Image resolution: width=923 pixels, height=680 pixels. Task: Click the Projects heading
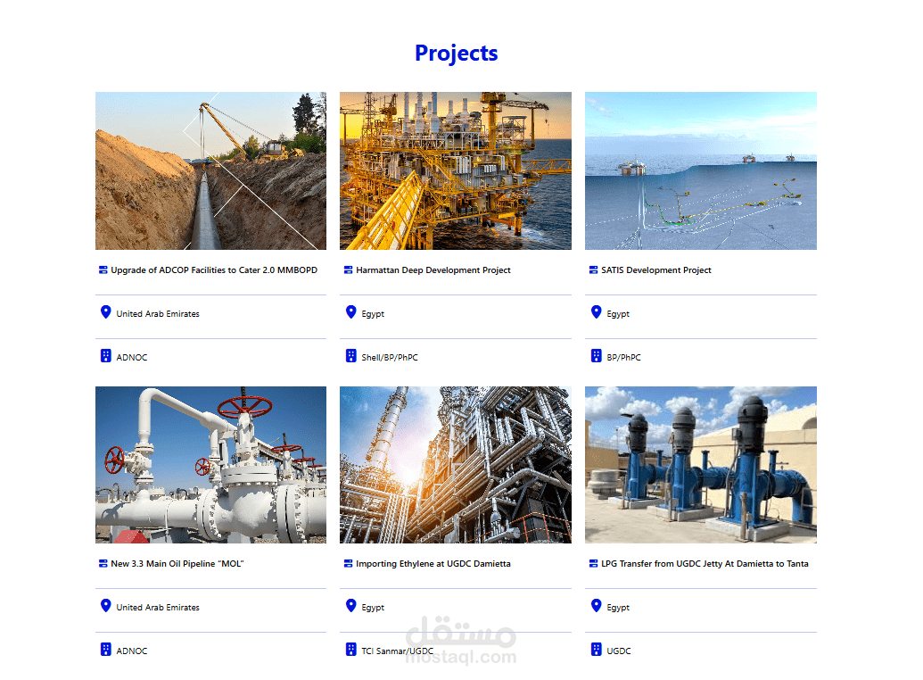pyautogui.click(x=457, y=53)
